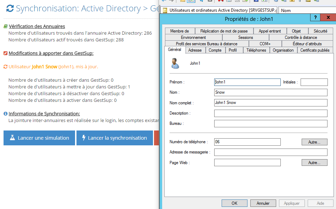Click the Aide button
The height and width of the screenshot is (209, 336).
tap(320, 203)
